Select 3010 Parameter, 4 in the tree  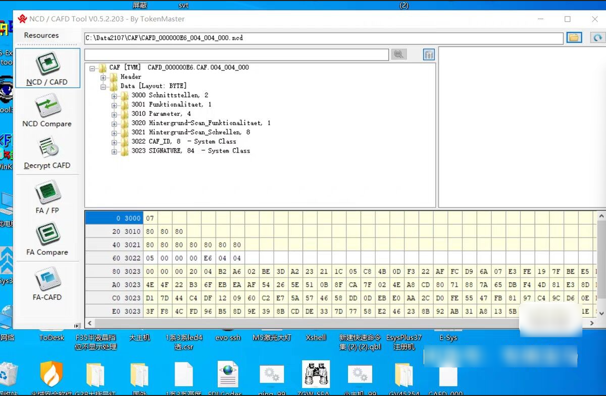pos(169,114)
